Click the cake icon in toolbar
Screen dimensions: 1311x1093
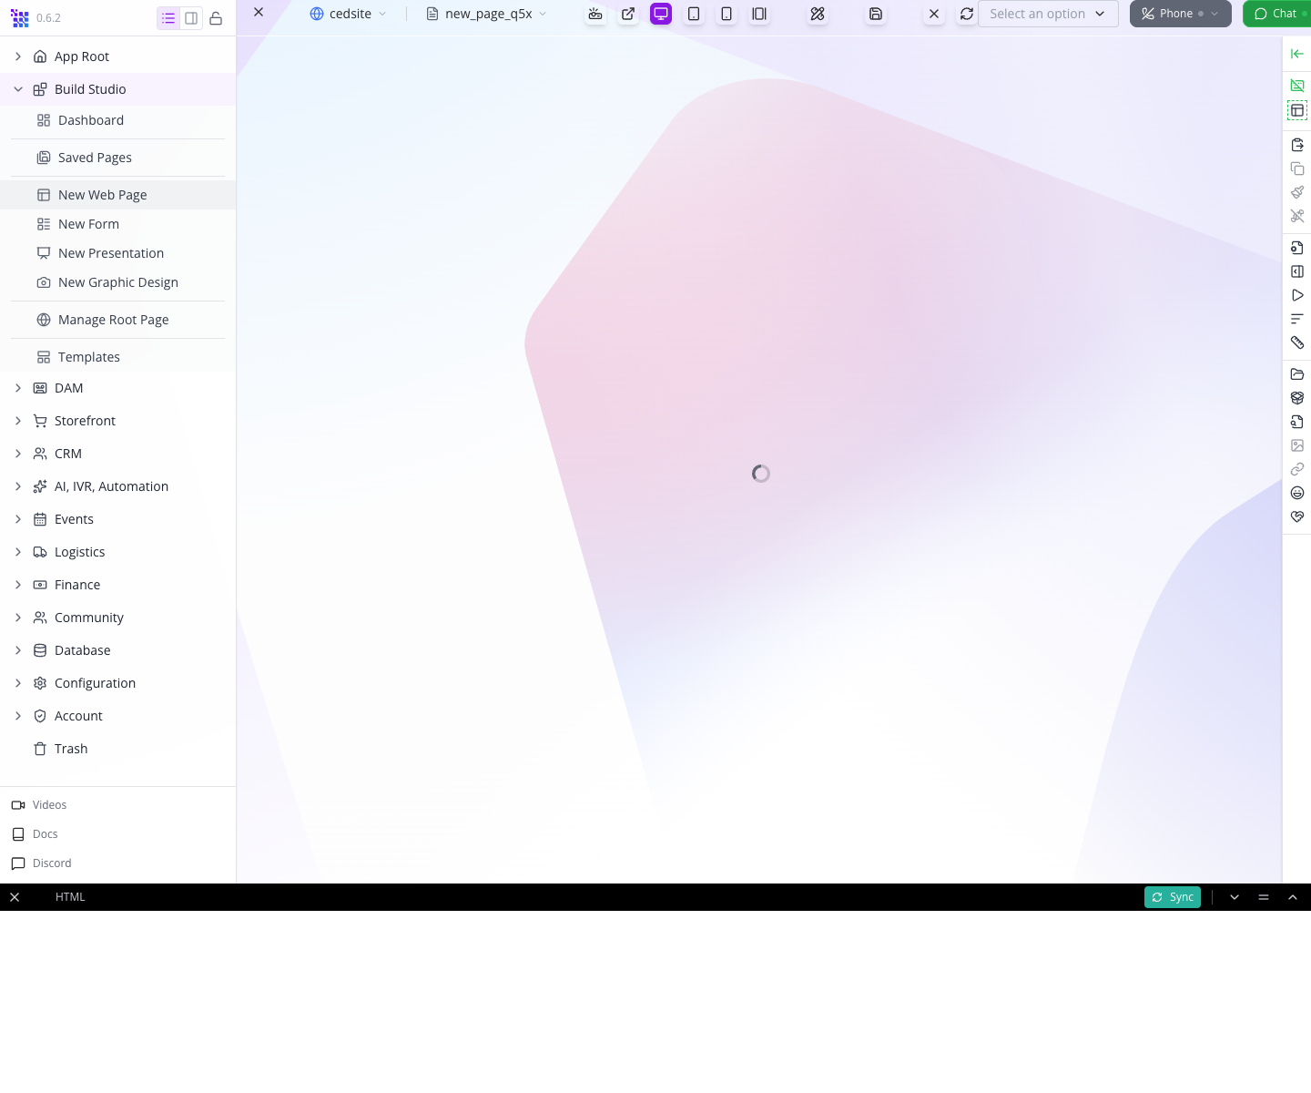595,14
